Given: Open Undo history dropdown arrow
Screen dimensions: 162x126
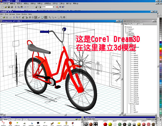Looking at the screenshot, I should click(x=28, y=7).
